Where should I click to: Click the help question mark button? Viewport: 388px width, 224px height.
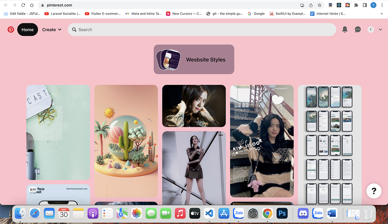(374, 191)
